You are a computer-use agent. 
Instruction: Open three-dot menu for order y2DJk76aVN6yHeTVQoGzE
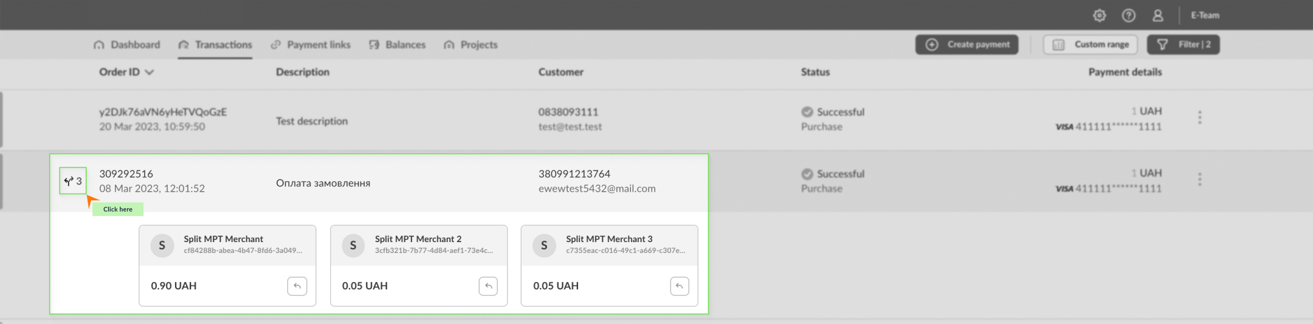[x=1199, y=118]
